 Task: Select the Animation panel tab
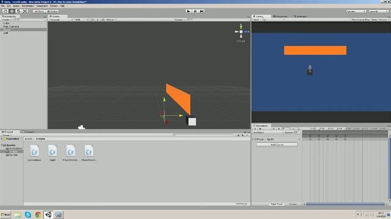tap(261, 126)
